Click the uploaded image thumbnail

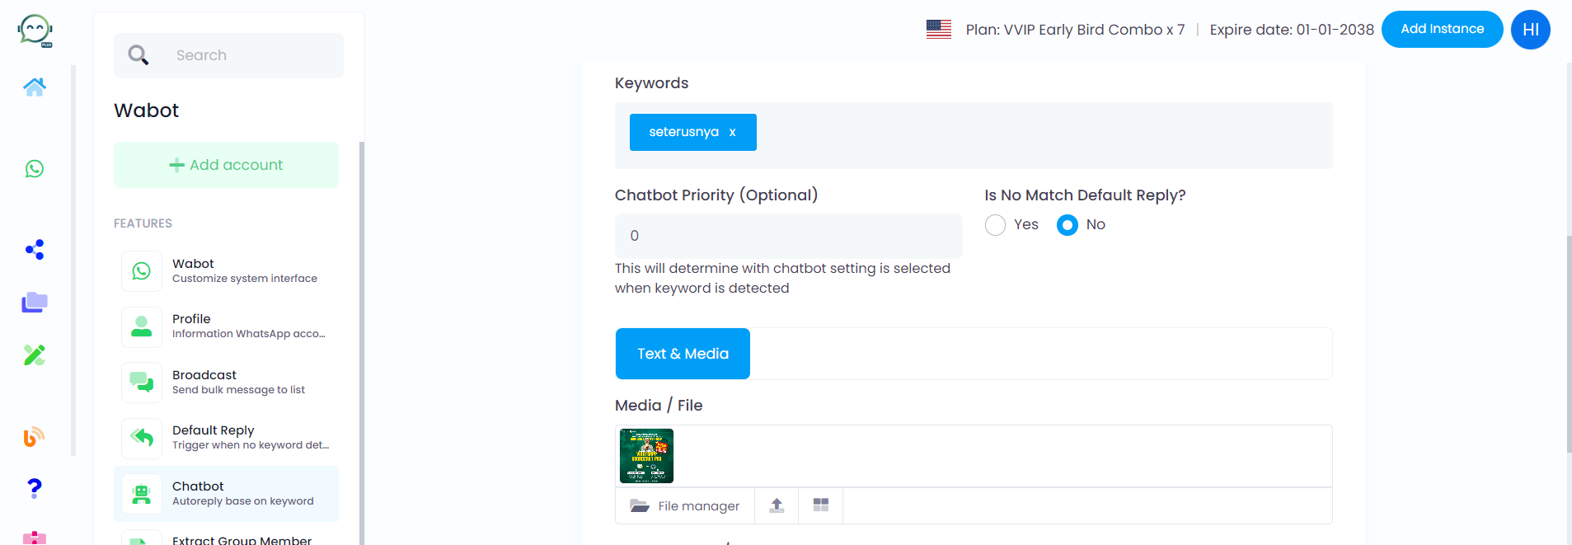tap(646, 455)
